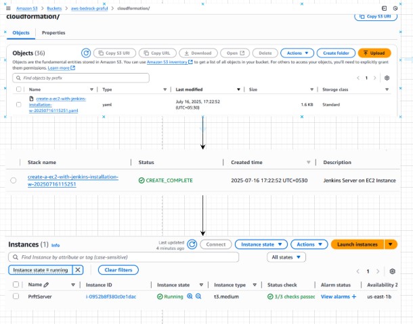The width and height of the screenshot is (413, 324).
Task: Expand the Instance state dropdown
Action: [x=263, y=244]
